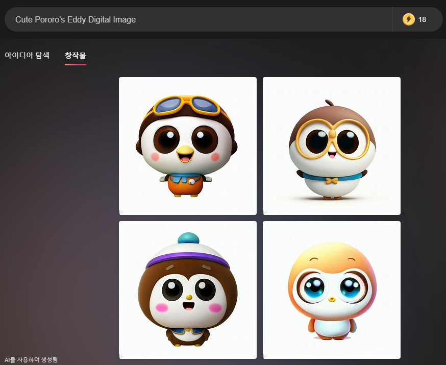The image size is (446, 365).
Task: Open the purple beanie hat penguin image
Action: 188,290
